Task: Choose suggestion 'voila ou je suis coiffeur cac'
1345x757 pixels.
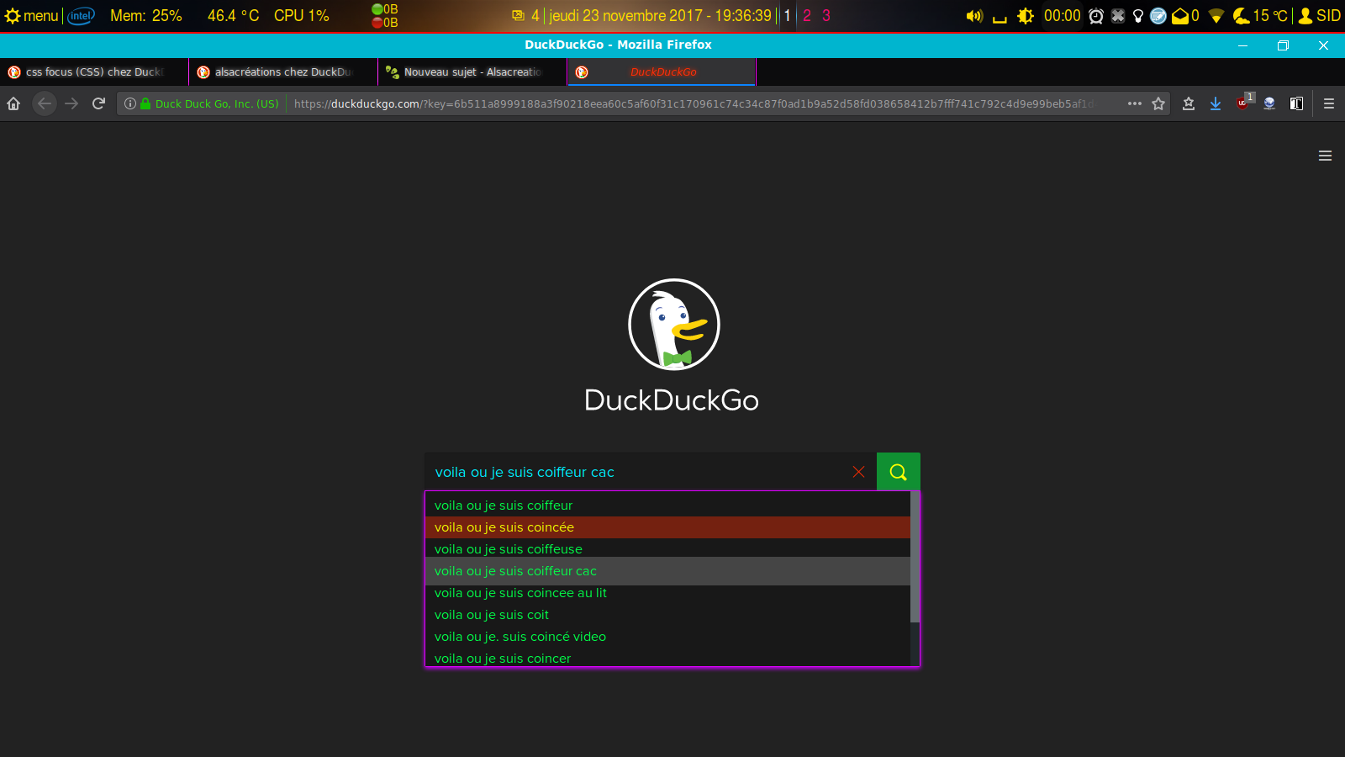Action: (x=668, y=571)
